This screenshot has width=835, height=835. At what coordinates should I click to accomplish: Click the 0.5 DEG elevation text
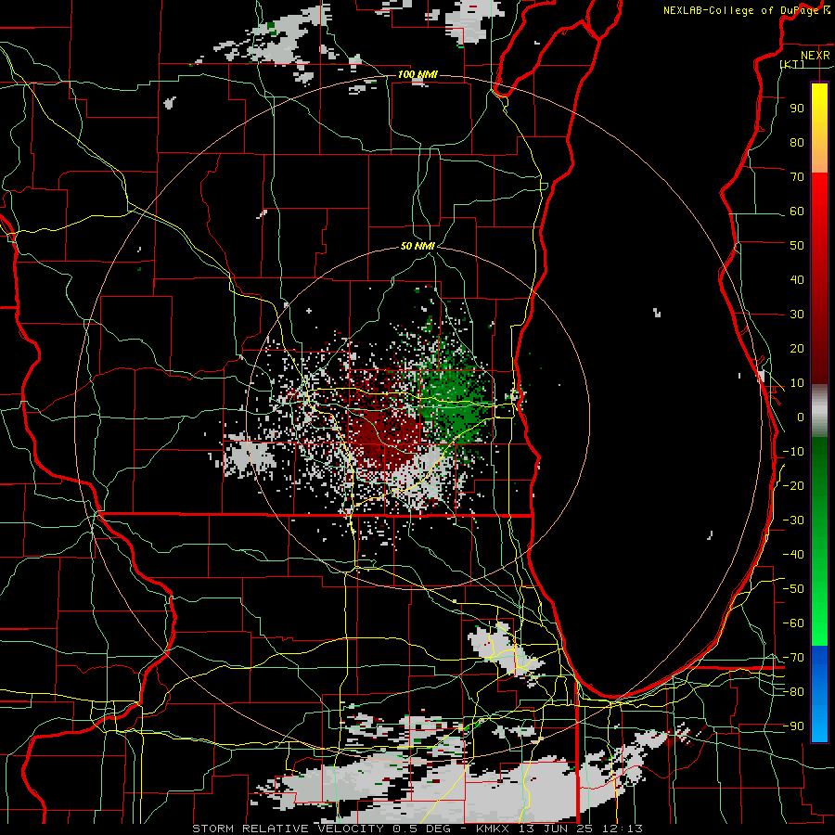(x=422, y=829)
